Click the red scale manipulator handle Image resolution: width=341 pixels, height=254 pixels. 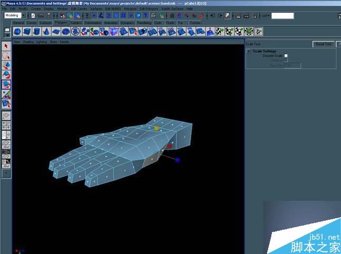click(169, 146)
